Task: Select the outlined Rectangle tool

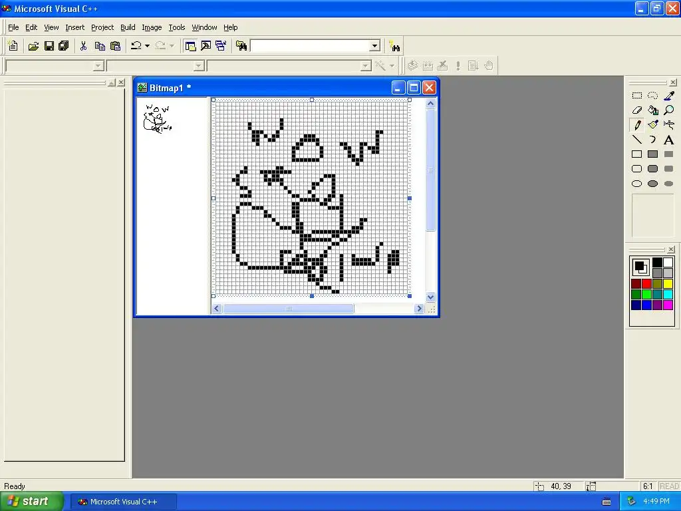Action: (636, 154)
